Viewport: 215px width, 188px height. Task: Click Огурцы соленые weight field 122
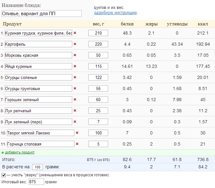point(98,77)
